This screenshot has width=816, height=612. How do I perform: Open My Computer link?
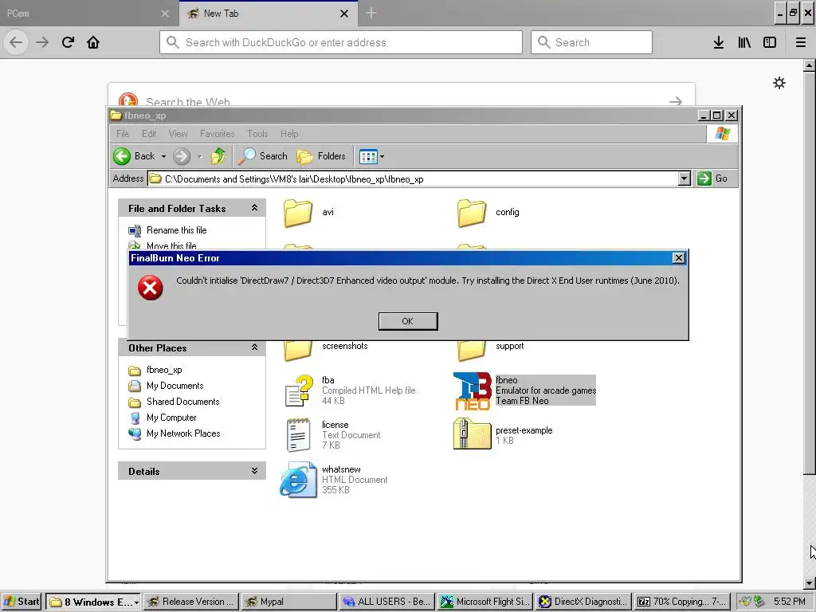point(171,418)
